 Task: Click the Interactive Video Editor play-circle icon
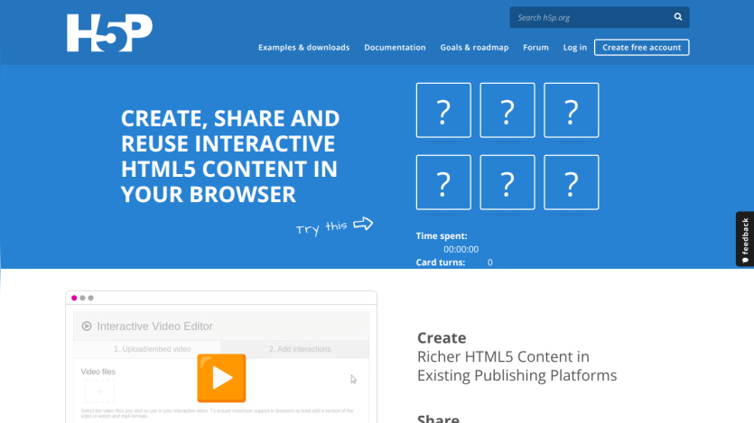[x=87, y=326]
